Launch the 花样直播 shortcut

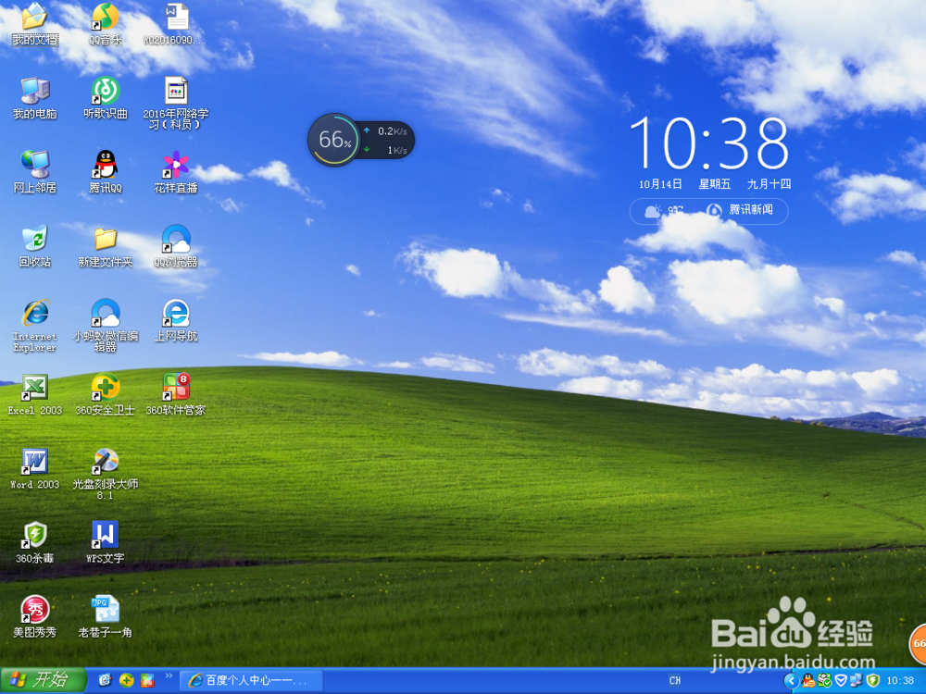[x=175, y=172]
